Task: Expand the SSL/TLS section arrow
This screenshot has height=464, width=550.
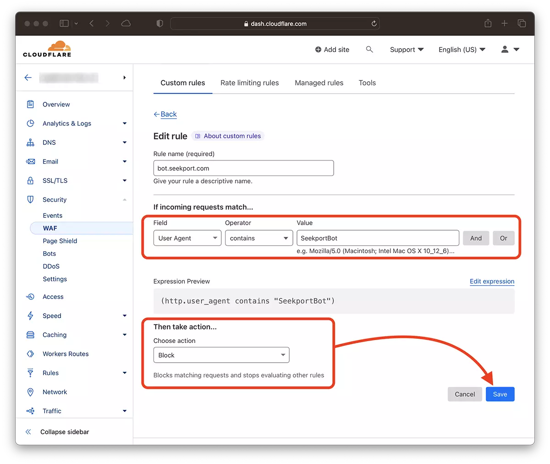Action: point(125,181)
